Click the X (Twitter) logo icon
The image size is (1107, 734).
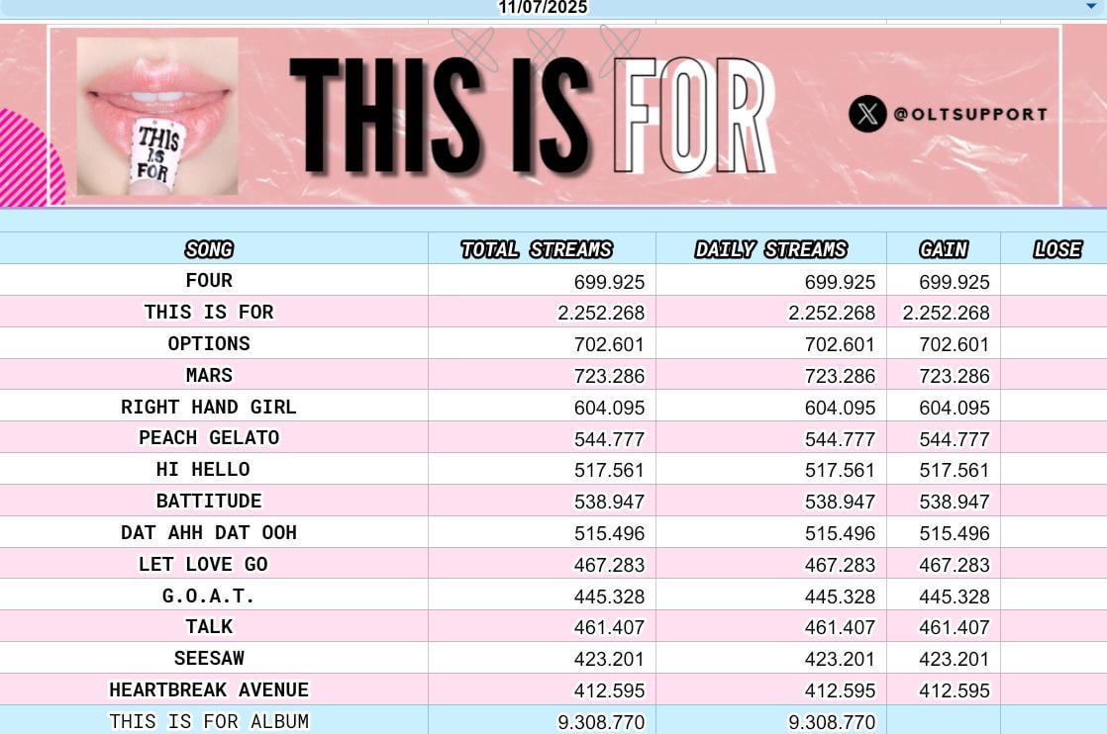[x=867, y=114]
